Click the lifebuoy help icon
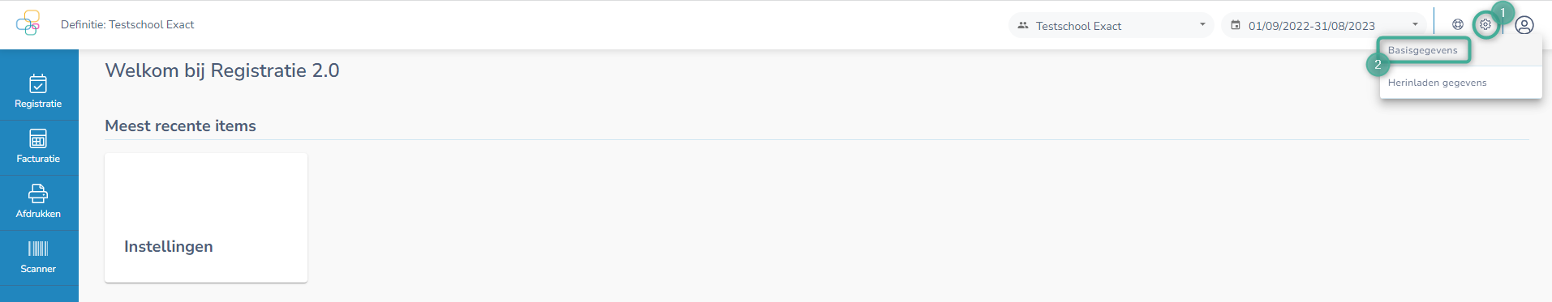The image size is (1552, 302). (1458, 24)
